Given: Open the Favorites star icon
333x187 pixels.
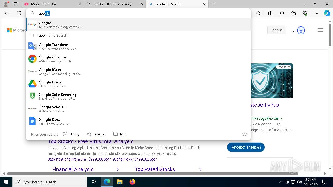Looking at the screenshot, I should 282,13.
